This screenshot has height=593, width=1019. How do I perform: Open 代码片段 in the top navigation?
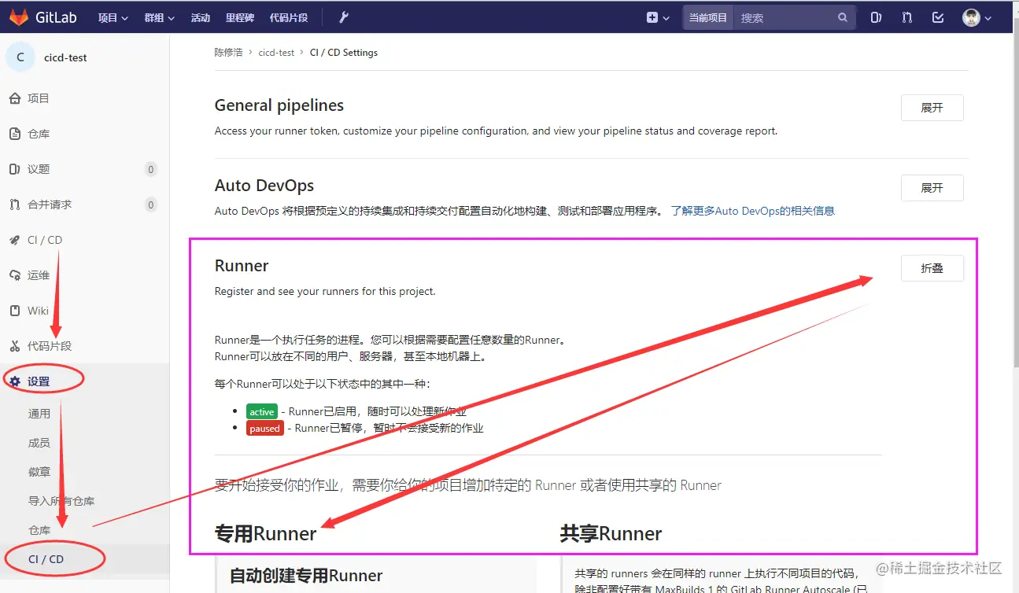289,17
